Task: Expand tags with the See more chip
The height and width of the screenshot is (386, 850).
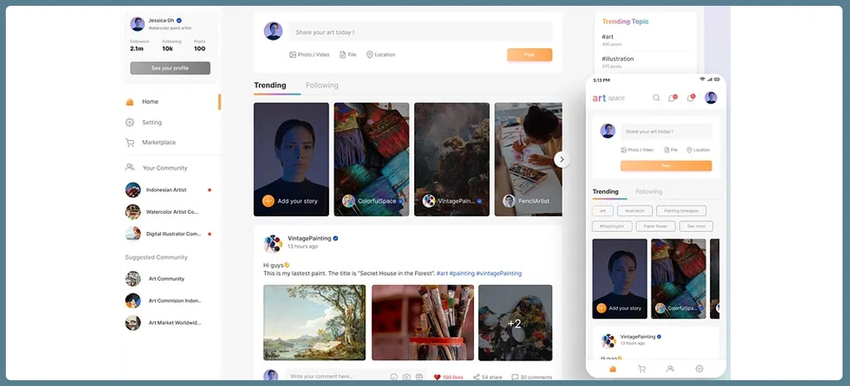Action: pos(696,226)
